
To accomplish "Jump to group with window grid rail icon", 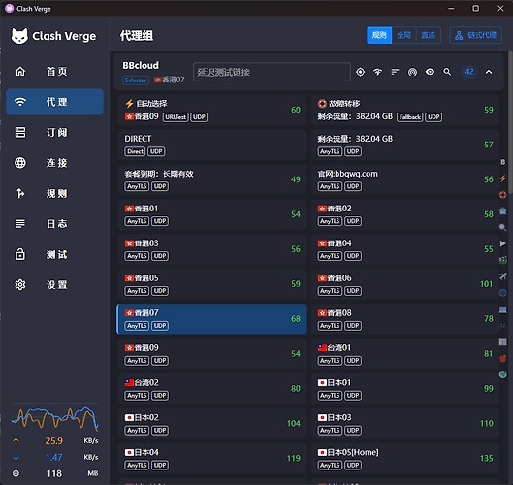I will coord(503,342).
